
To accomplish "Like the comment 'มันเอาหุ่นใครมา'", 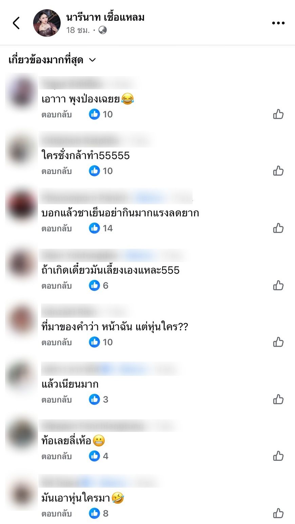I will coord(278,513).
